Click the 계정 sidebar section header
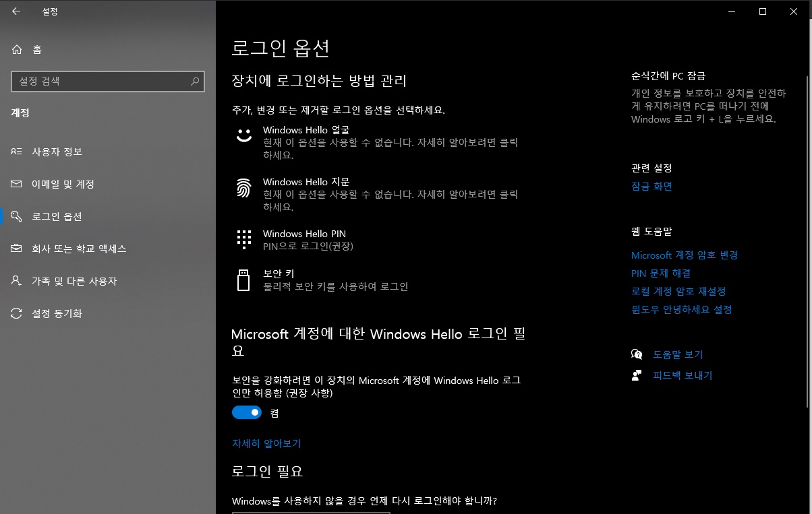Viewport: 812px width, 514px height. click(x=20, y=113)
